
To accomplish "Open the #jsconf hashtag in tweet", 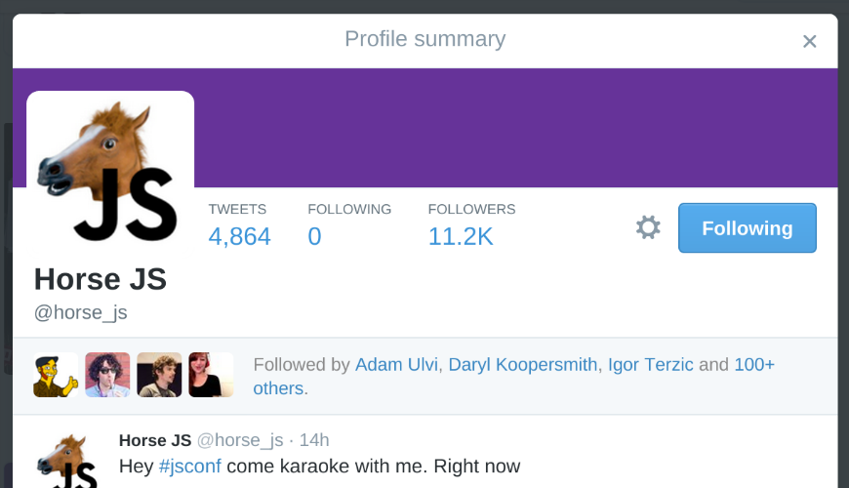I will click(190, 466).
